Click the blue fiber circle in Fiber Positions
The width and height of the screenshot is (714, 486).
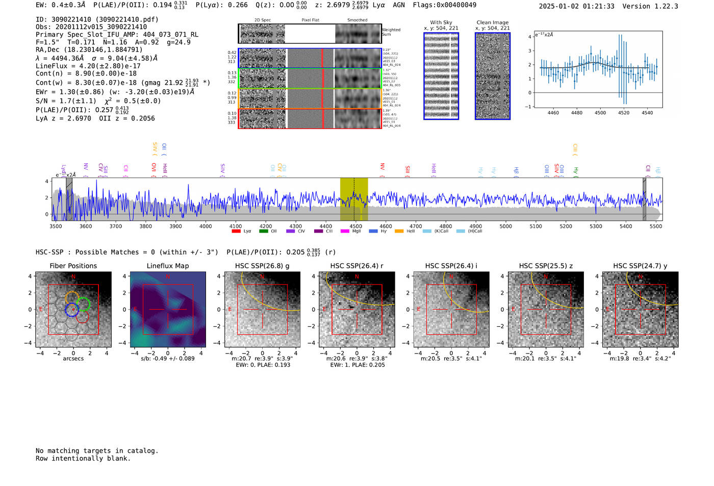[72, 310]
